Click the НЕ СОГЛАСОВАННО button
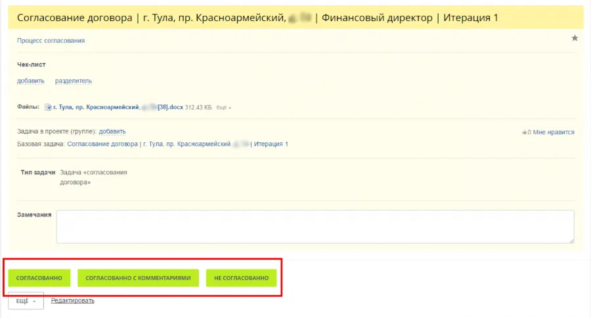 tap(241, 278)
